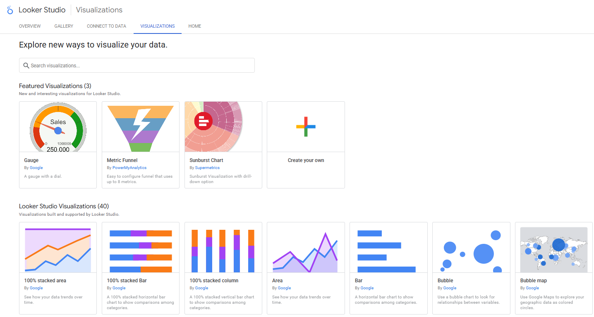The height and width of the screenshot is (317, 594).
Task: Click the Looker Studio logo icon
Action: pos(10,10)
